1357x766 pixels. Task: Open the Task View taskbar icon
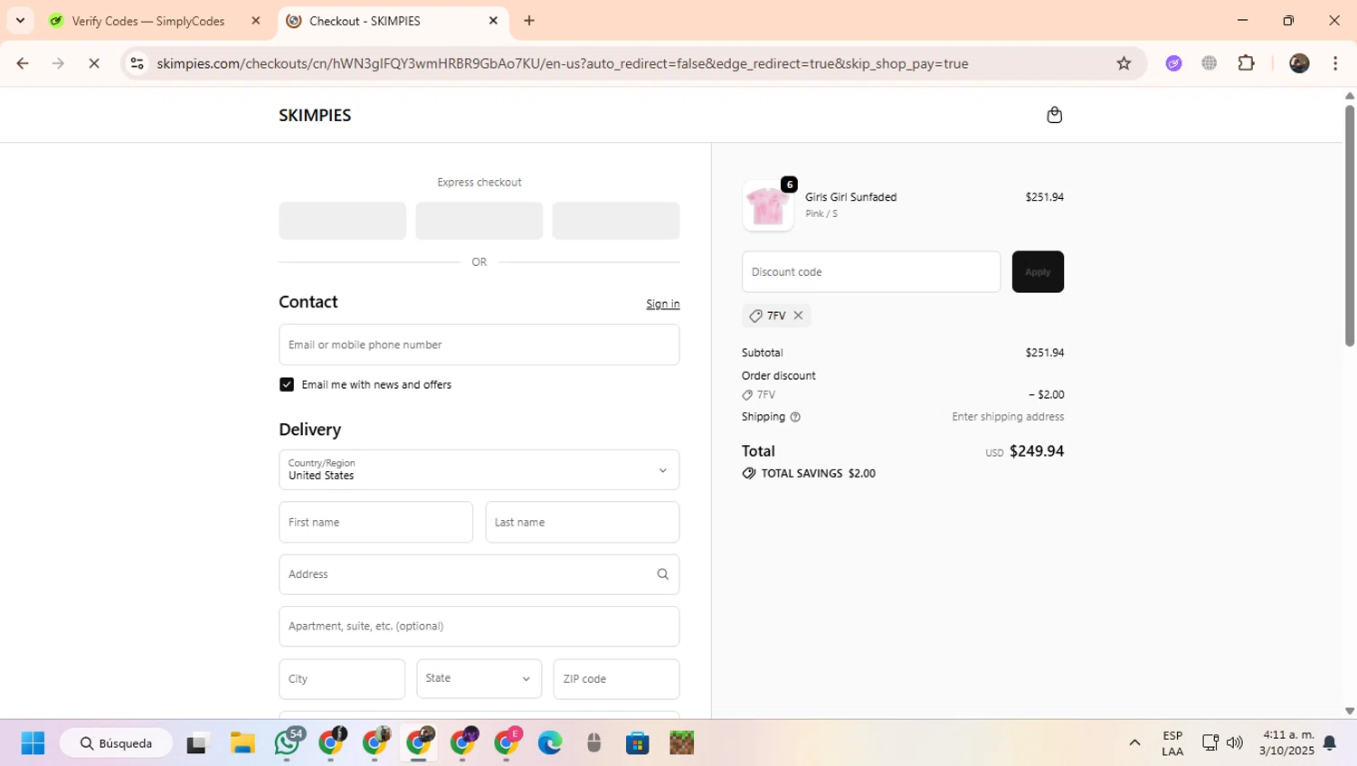click(x=197, y=743)
